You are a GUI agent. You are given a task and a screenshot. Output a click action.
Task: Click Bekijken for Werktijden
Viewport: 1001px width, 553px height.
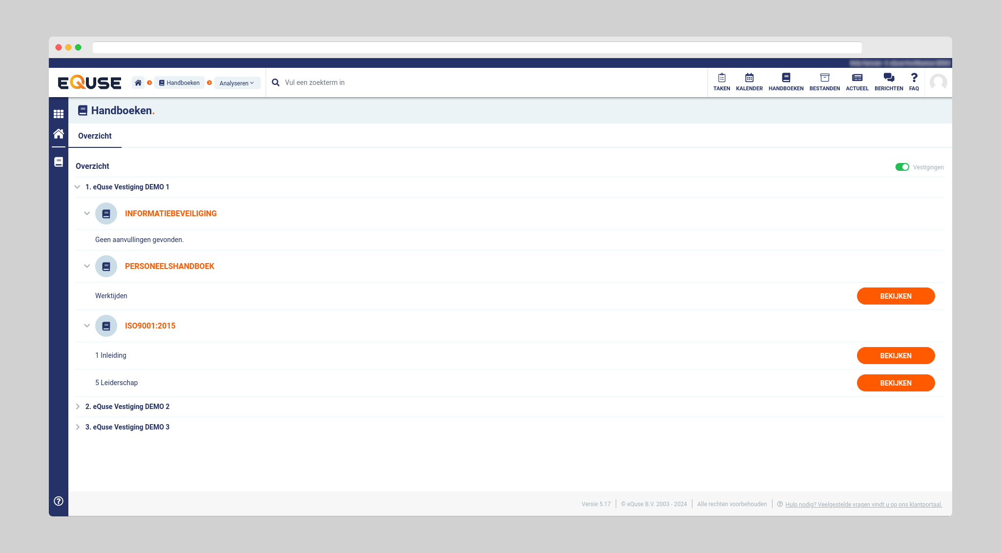896,296
